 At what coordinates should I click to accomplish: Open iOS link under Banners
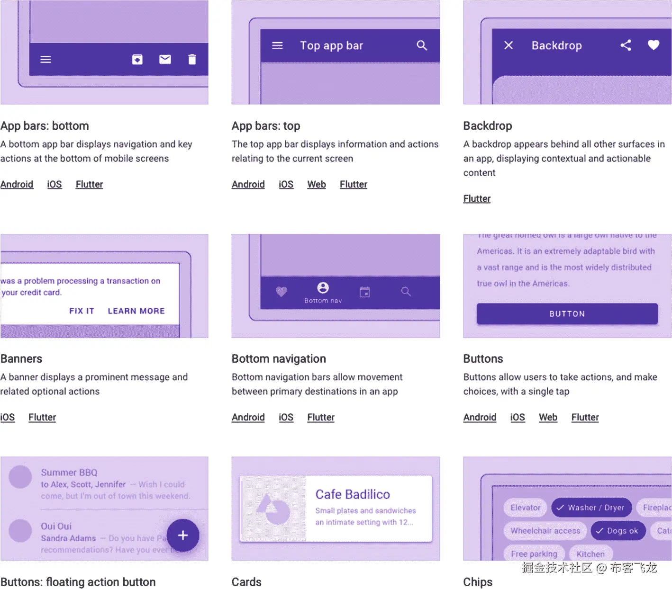click(8, 417)
